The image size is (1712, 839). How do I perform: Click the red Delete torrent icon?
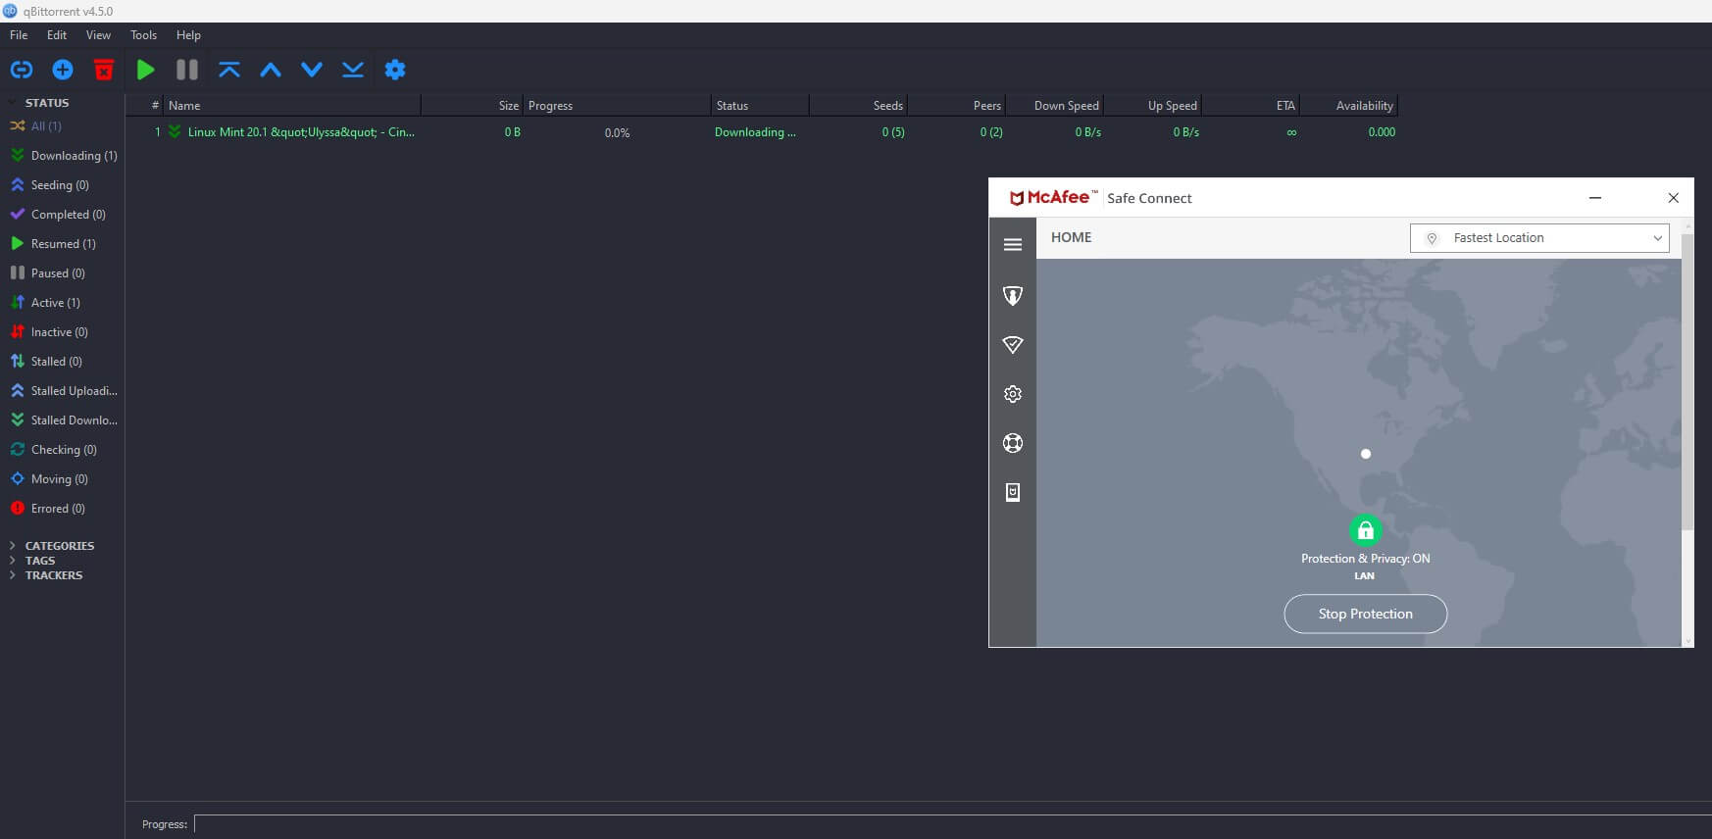click(104, 70)
